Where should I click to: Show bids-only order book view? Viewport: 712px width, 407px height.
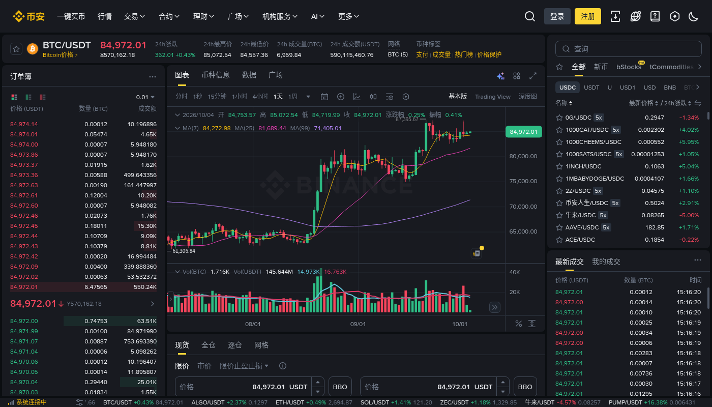coord(28,97)
